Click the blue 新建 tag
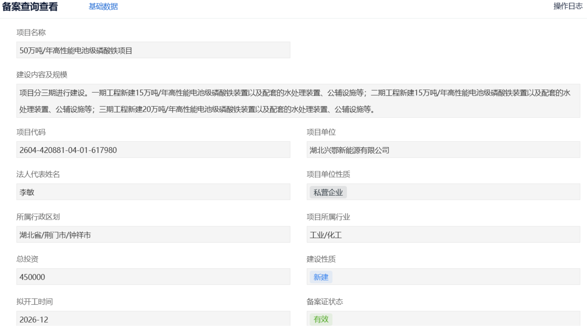The height and width of the screenshot is (330, 587). click(321, 277)
